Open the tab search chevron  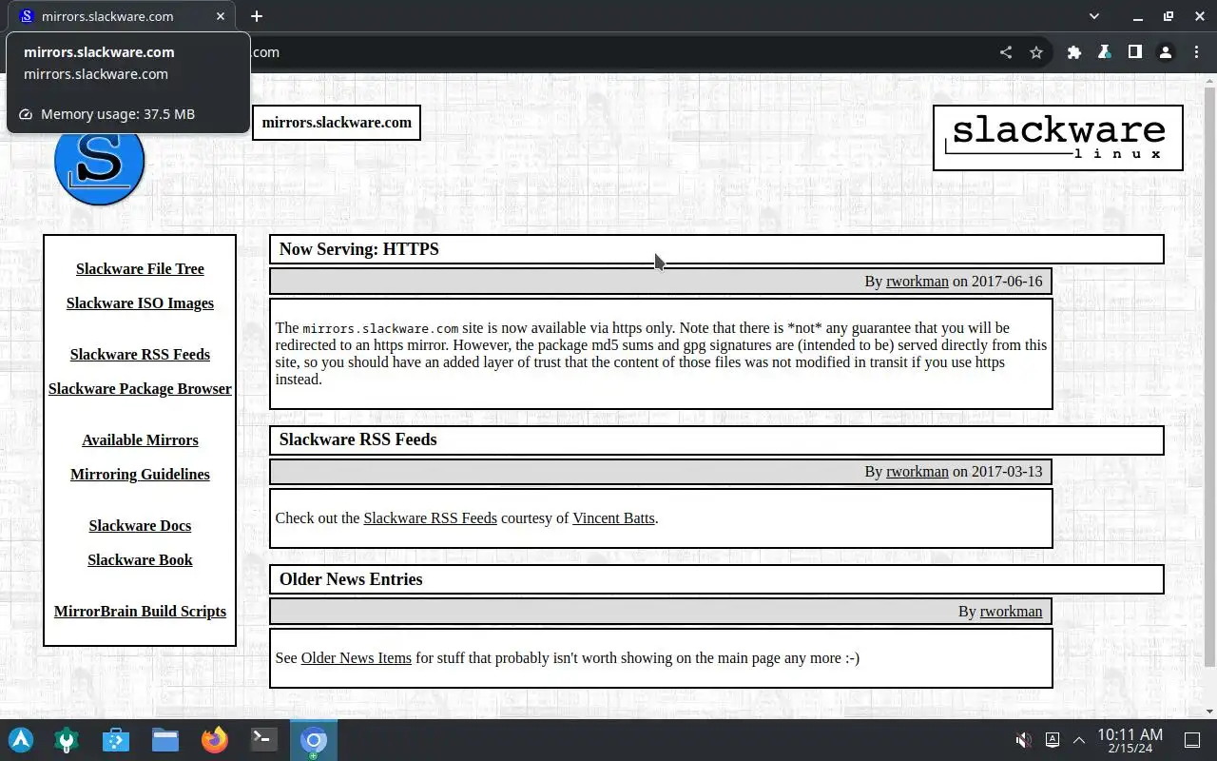(x=1094, y=16)
